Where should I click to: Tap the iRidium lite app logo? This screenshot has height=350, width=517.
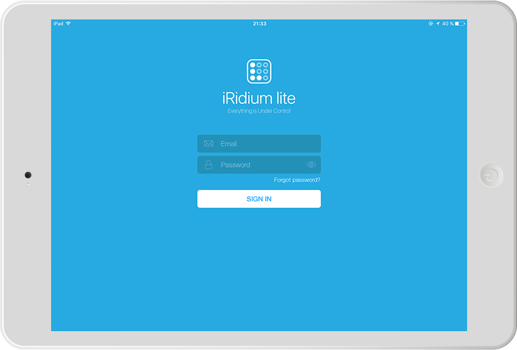point(258,71)
